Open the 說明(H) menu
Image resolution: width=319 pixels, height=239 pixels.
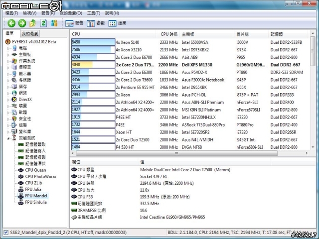coord(112,13)
